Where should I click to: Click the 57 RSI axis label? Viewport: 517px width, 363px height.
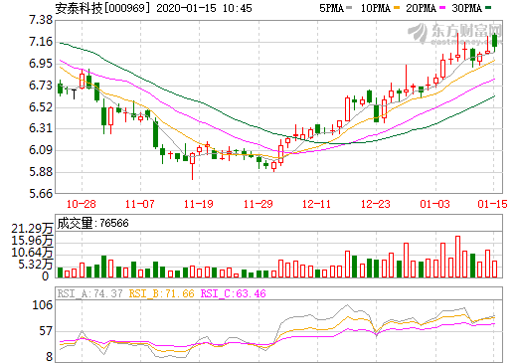(46, 331)
